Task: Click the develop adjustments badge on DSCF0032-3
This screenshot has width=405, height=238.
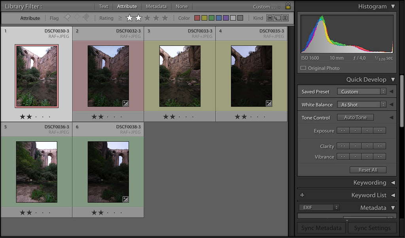Action: click(x=125, y=103)
